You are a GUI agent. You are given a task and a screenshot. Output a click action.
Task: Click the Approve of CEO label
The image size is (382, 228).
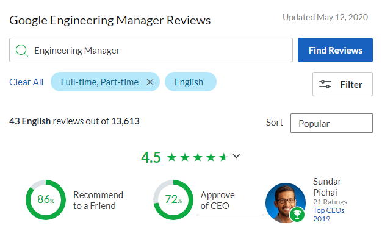point(217,200)
